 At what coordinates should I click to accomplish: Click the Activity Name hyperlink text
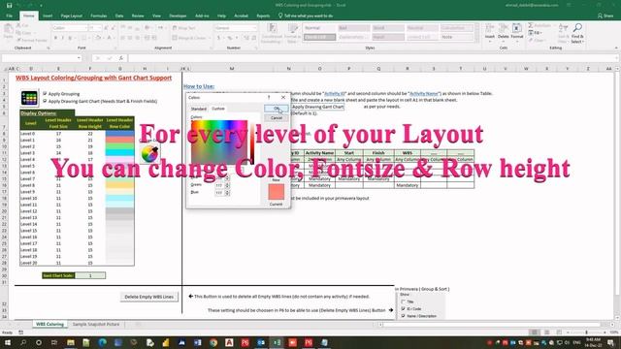pos(424,93)
